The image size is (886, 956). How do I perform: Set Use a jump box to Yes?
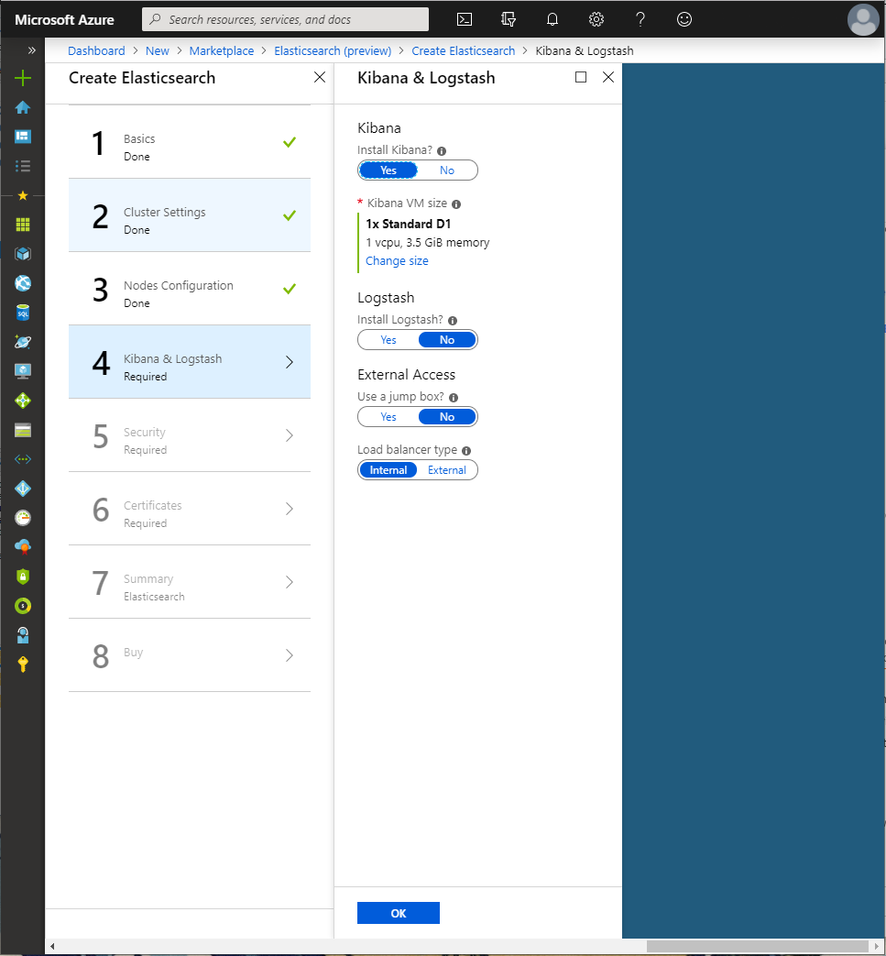pyautogui.click(x=388, y=416)
